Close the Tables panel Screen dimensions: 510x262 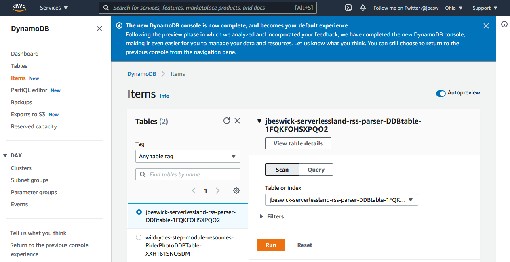[237, 121]
